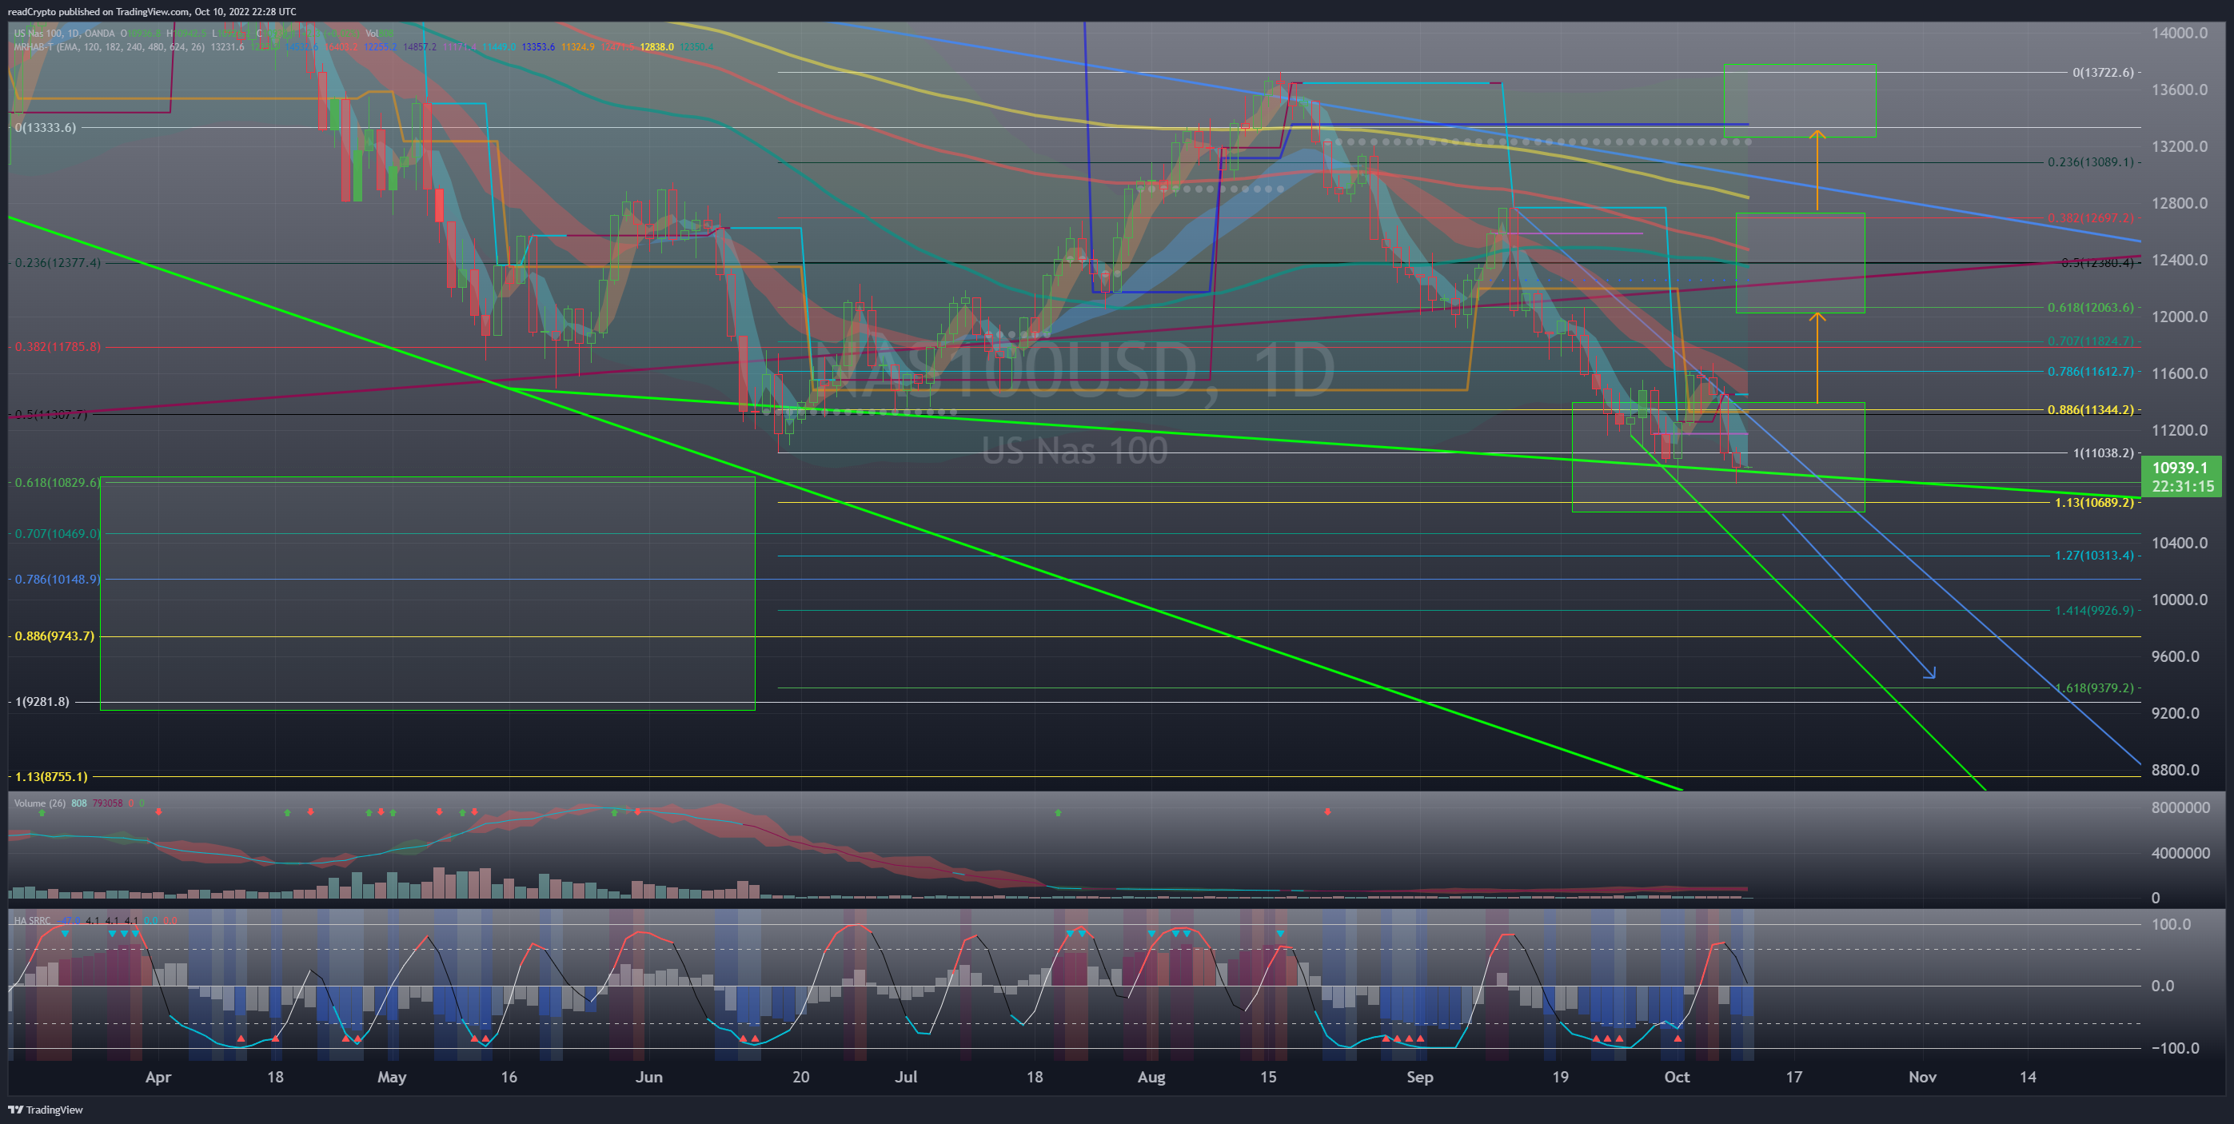Click Fibonacci label 1.13(10689.2)
This screenshot has height=1124, width=2234.
[2093, 502]
